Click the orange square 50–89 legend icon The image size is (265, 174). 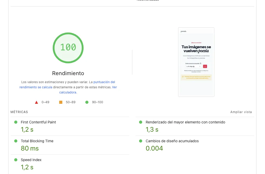click(x=61, y=102)
